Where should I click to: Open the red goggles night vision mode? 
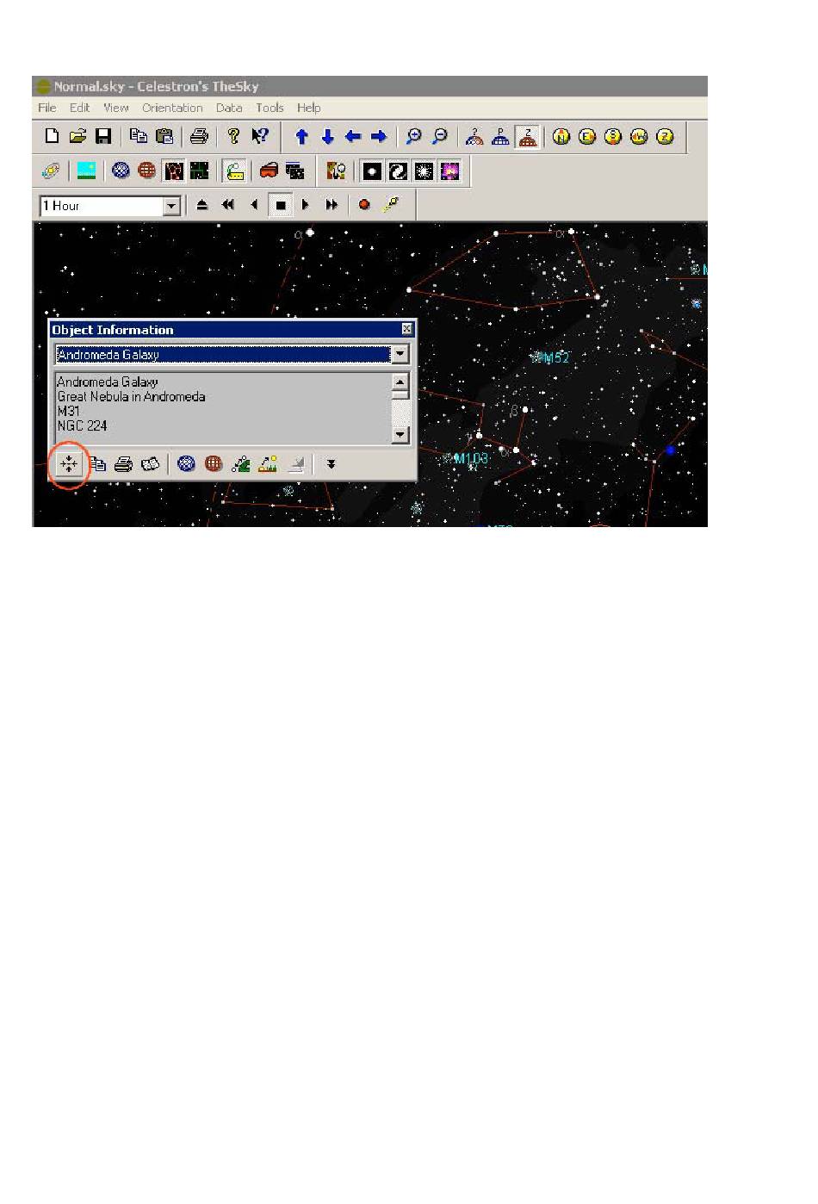269,171
